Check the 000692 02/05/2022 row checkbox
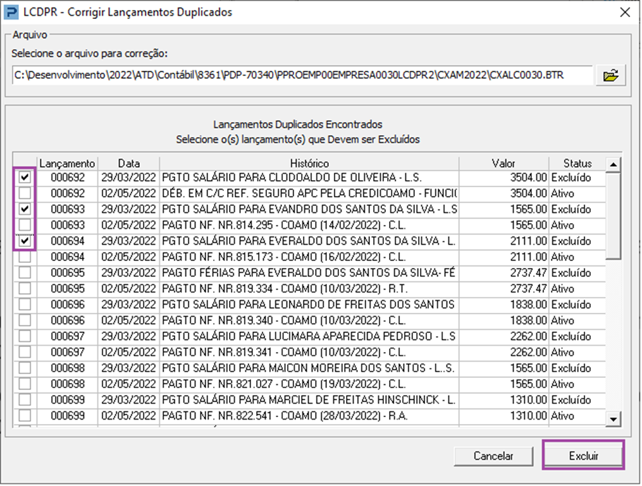This screenshot has height=486, width=642. (x=25, y=193)
